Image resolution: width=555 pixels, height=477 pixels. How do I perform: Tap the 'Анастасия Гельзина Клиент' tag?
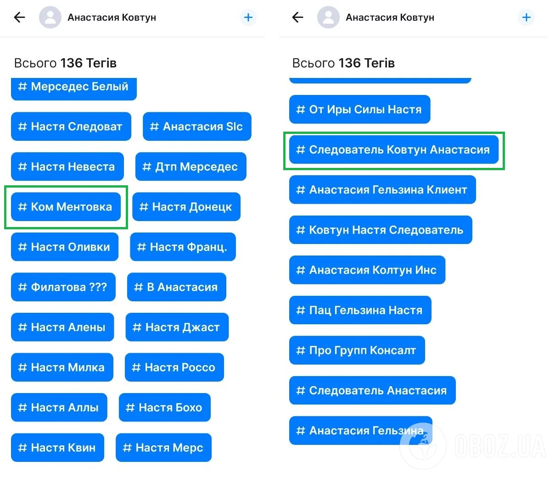[x=382, y=190]
